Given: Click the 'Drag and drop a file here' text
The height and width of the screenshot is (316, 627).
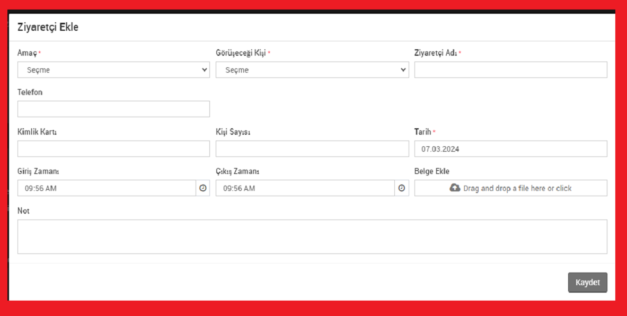Looking at the screenshot, I should (517, 188).
